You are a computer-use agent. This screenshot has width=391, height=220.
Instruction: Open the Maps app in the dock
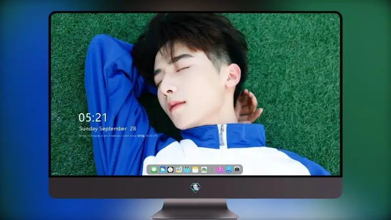tap(178, 169)
